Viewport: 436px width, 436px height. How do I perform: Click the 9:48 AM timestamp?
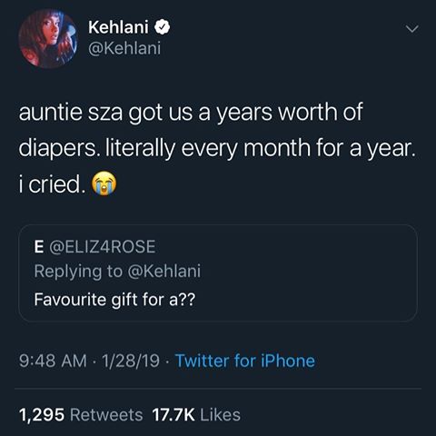click(53, 361)
